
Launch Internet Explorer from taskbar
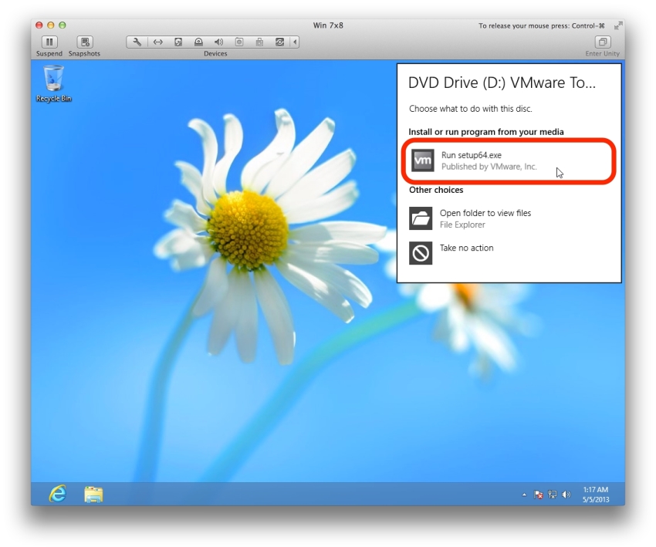[x=57, y=494]
